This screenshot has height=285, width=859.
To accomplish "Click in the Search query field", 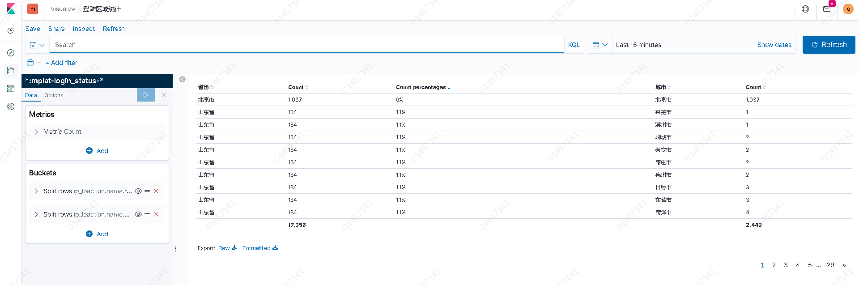I will point(304,45).
